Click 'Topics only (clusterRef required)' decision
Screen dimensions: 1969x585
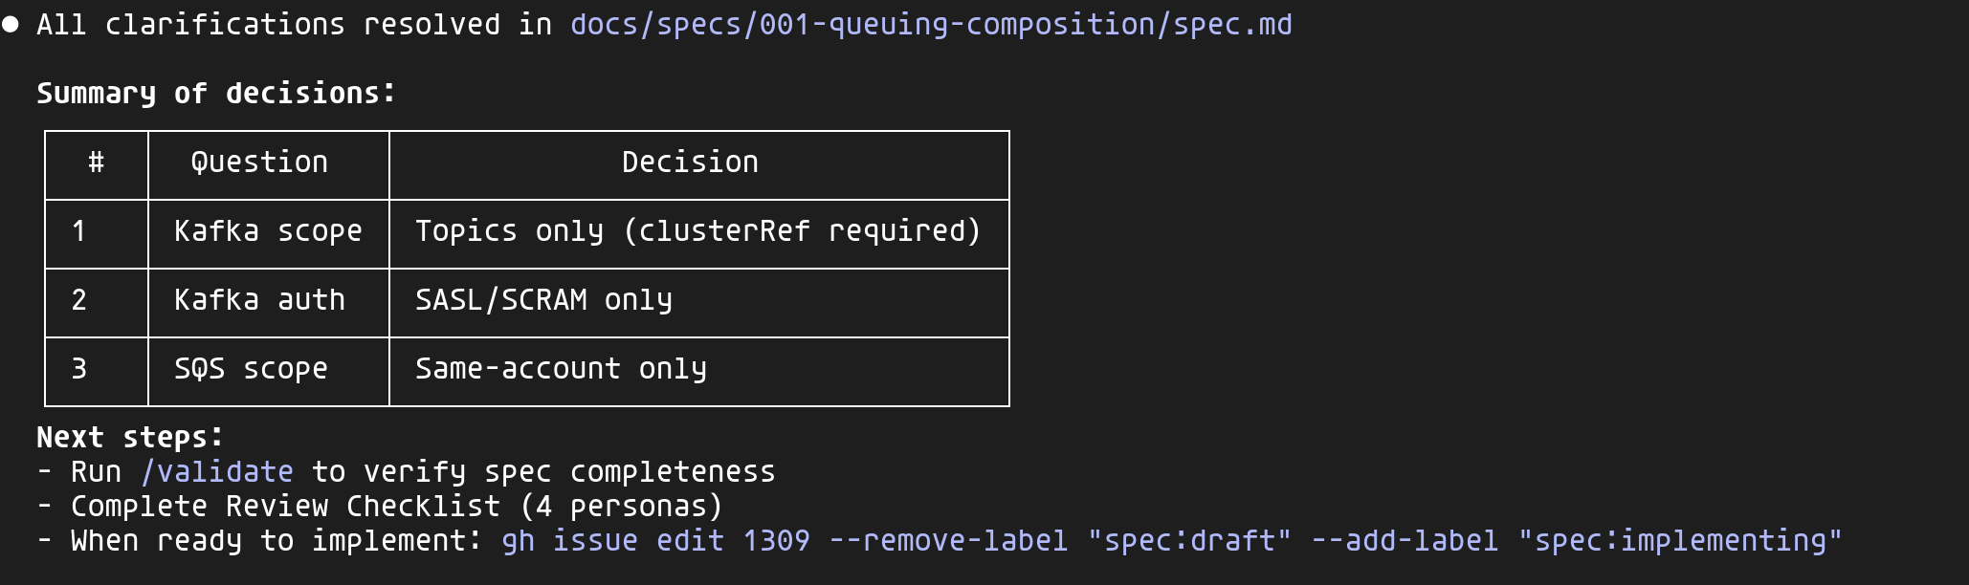tap(697, 231)
